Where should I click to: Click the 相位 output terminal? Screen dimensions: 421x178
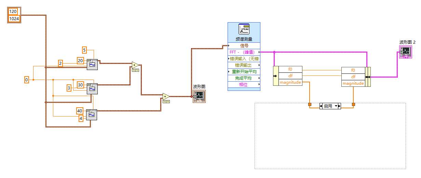(244, 85)
